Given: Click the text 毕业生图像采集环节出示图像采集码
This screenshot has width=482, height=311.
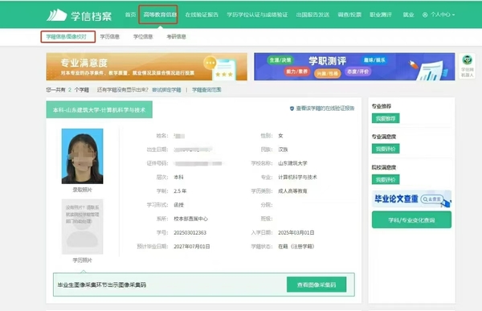Looking at the screenshot, I should 102,284.
